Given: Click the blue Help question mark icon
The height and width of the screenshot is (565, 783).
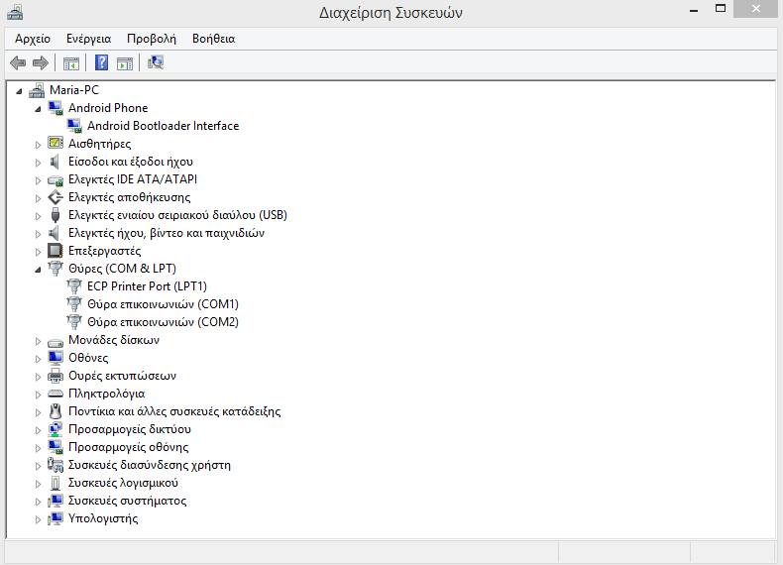Looking at the screenshot, I should click(101, 63).
